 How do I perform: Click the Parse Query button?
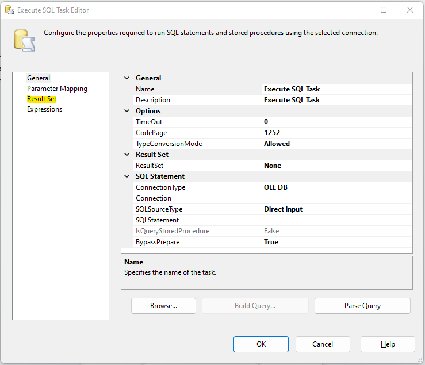click(362, 306)
